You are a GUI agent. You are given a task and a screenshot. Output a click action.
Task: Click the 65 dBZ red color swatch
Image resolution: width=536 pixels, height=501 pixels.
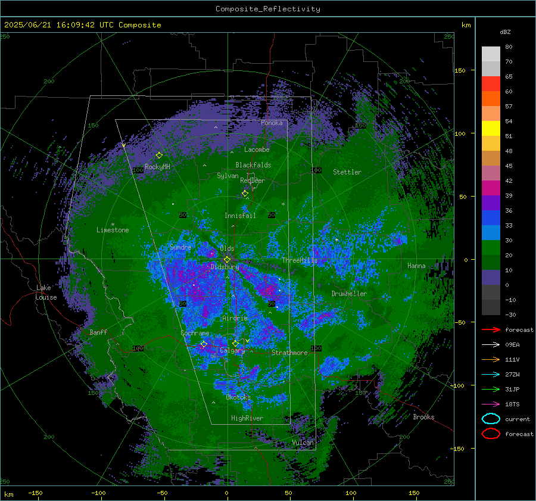pyautogui.click(x=491, y=83)
